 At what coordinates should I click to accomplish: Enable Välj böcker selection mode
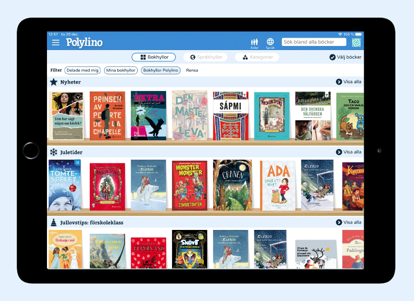pos(345,57)
